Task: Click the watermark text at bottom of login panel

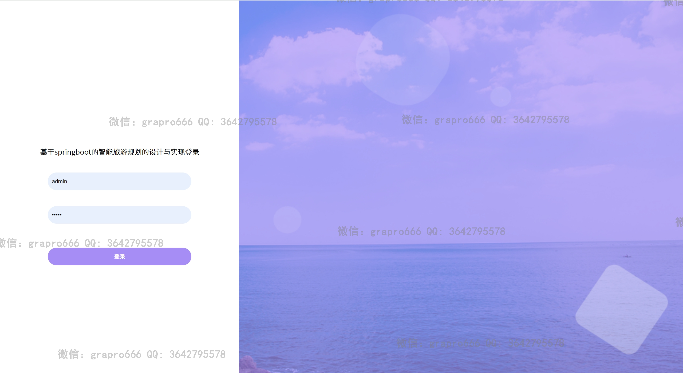Action: [x=141, y=354]
